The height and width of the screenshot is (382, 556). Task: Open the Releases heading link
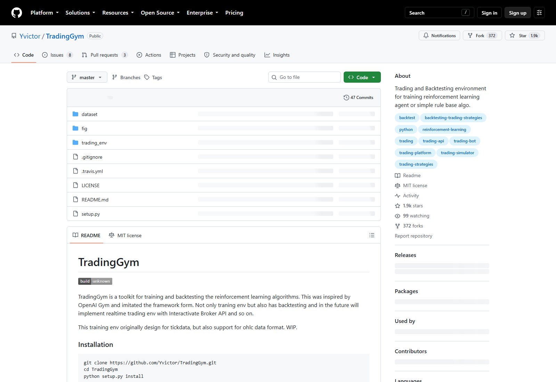405,255
